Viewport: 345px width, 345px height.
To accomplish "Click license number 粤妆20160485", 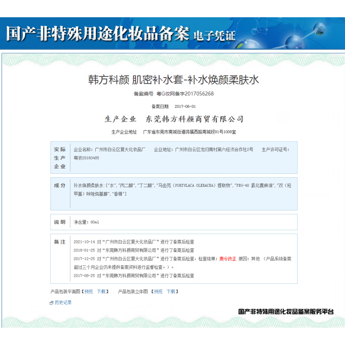I will pyautogui.click(x=87, y=158).
